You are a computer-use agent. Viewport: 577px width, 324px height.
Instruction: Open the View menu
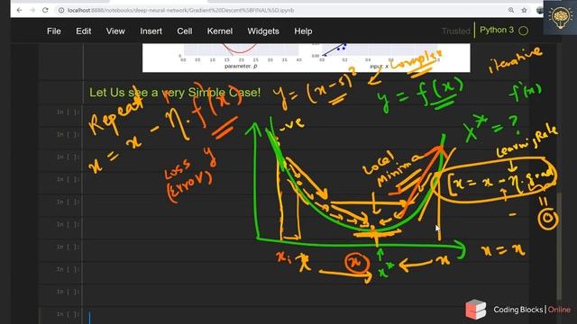(115, 31)
